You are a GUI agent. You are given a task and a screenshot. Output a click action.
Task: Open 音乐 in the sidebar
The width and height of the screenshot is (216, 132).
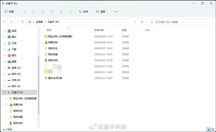coord(14,56)
